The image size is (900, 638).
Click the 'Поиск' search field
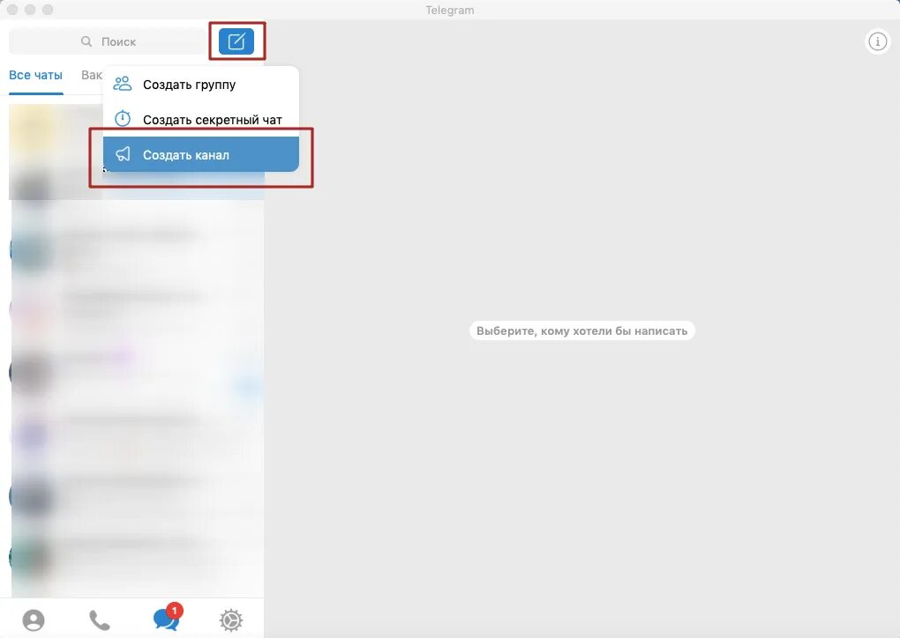coord(108,41)
